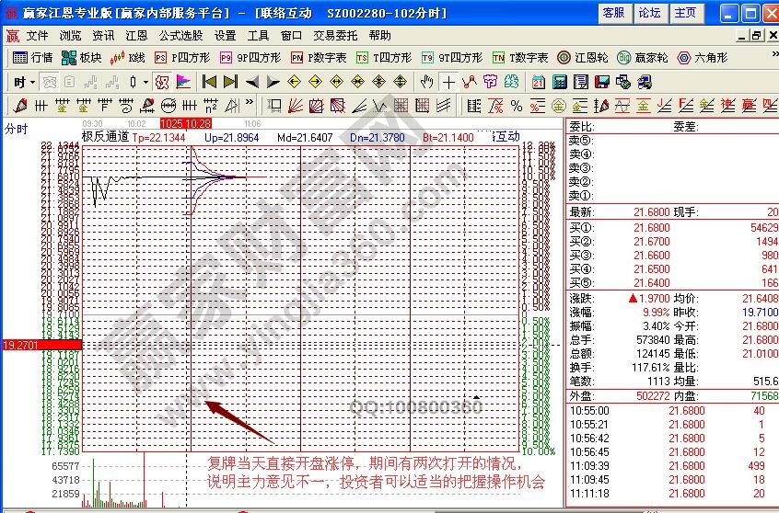Step chart forward with right arrow icon
Viewport: 779px width, 513px height.
coord(273,82)
